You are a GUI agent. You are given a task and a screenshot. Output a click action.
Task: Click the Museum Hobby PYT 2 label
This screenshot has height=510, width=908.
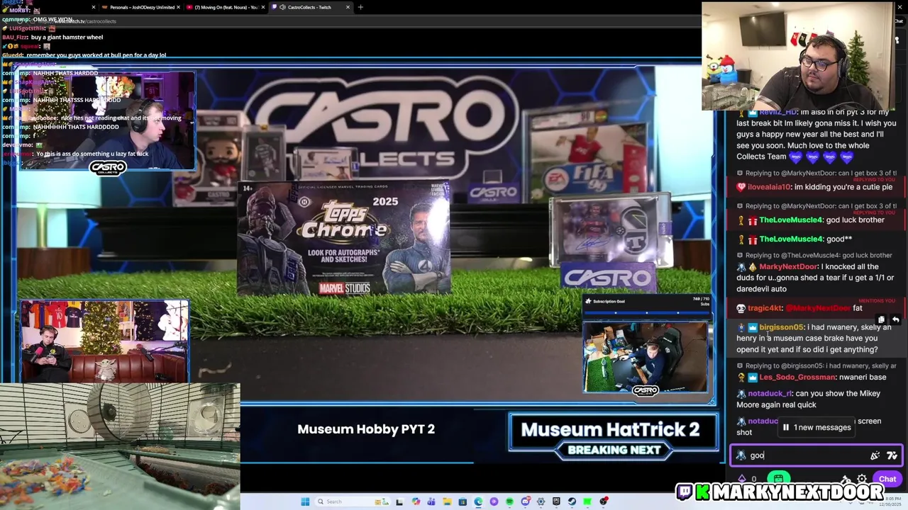pos(366,429)
